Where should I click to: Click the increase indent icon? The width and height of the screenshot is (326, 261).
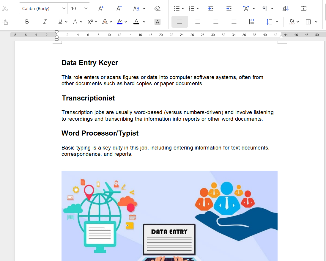click(229, 9)
